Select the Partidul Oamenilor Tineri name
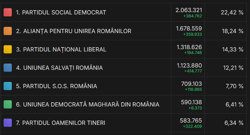Viewport: 250px width, 135px height. [61, 123]
